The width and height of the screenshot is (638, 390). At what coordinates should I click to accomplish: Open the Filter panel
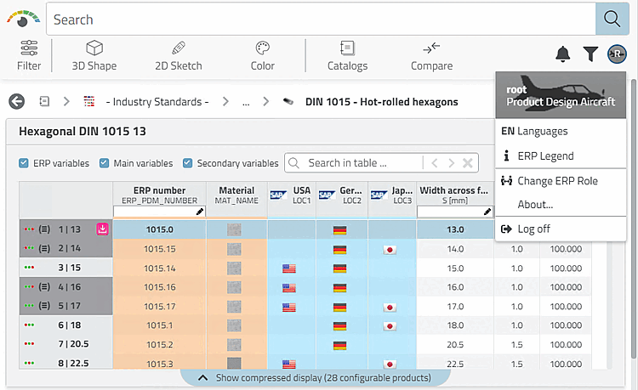pyautogui.click(x=29, y=55)
